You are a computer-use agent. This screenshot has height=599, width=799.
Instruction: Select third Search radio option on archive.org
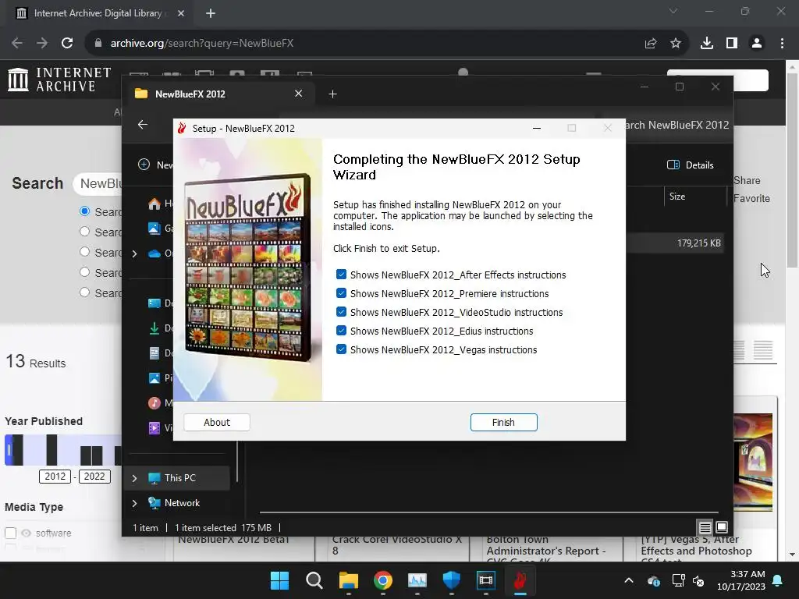[x=84, y=252]
